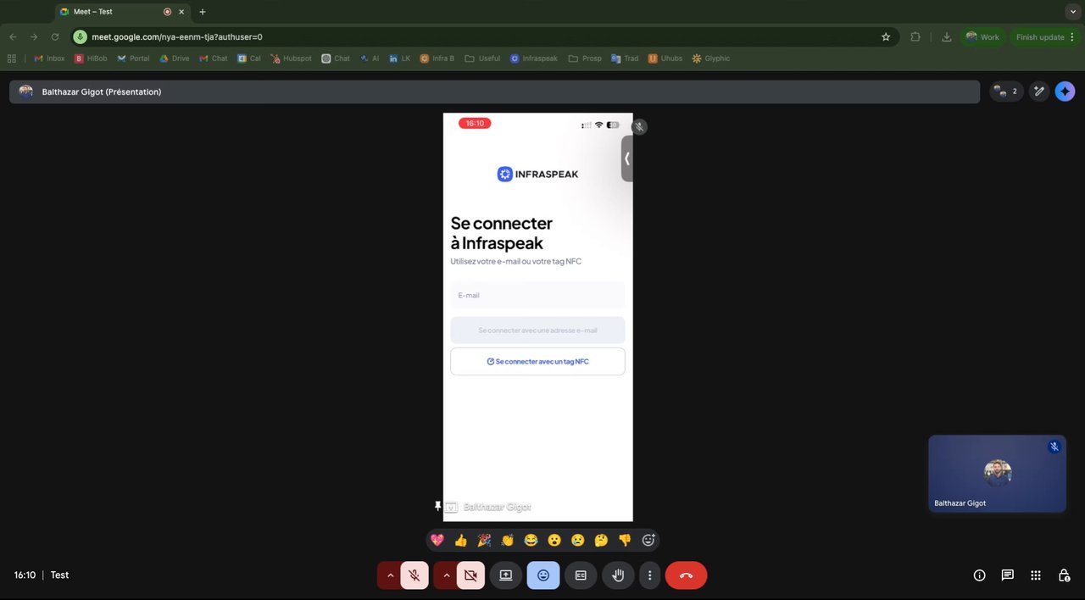
Task: Send the thinking face reaction
Action: 601,540
